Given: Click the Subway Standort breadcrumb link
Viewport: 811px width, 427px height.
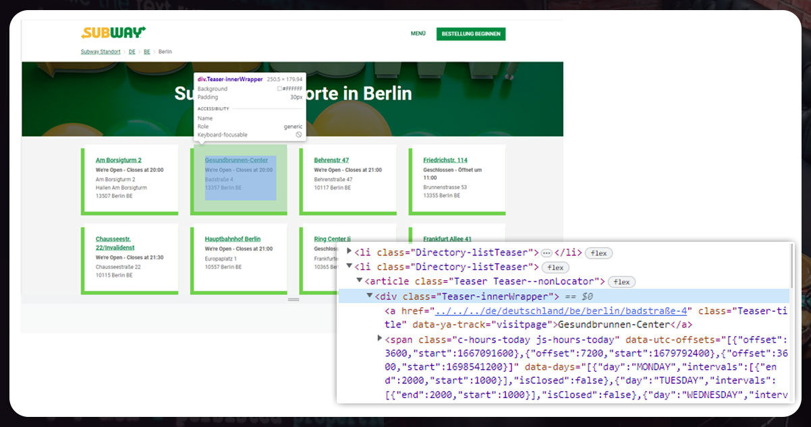Looking at the screenshot, I should (101, 52).
